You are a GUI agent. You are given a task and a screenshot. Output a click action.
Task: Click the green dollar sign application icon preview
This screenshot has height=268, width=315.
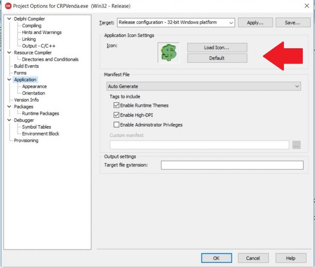(x=169, y=52)
